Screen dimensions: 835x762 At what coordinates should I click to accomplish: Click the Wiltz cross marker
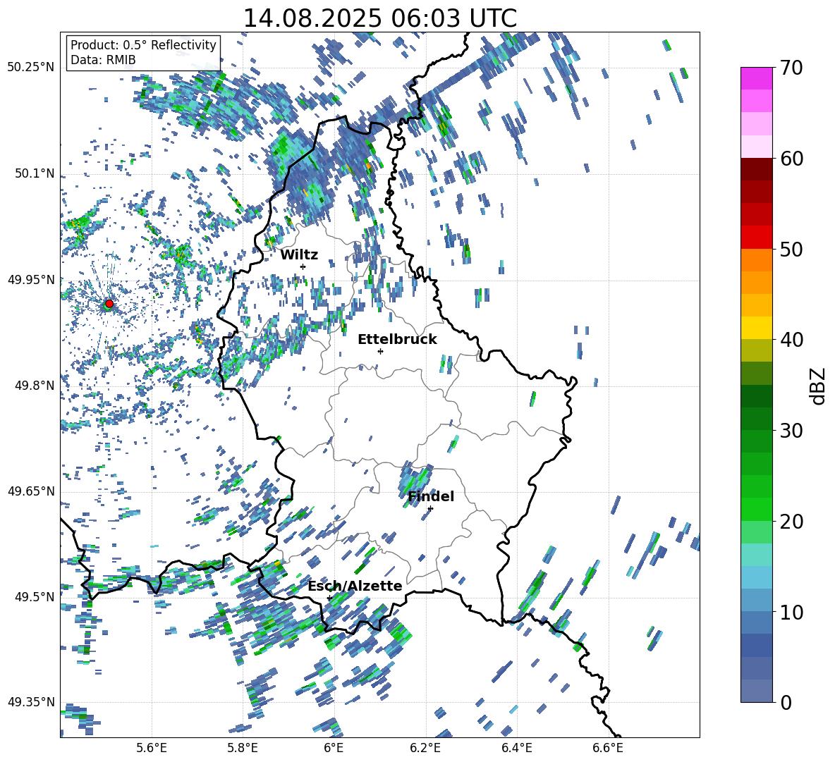[x=303, y=266]
